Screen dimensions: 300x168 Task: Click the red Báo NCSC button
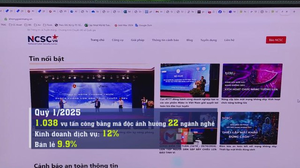pos(276,40)
